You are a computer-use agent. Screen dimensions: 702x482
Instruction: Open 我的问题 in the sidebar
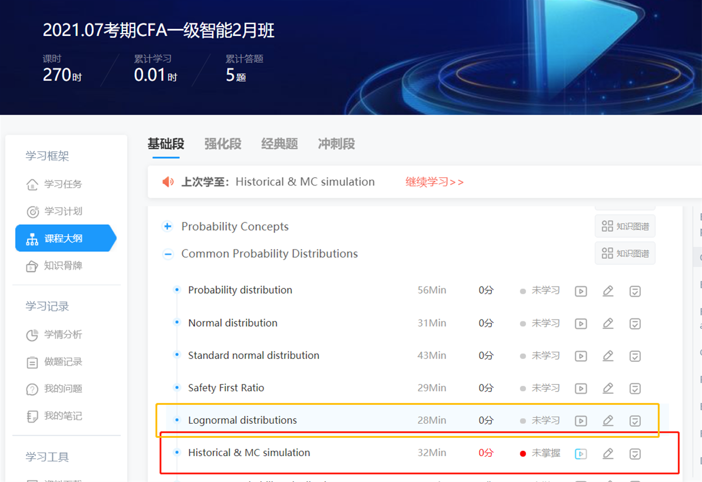click(x=54, y=389)
